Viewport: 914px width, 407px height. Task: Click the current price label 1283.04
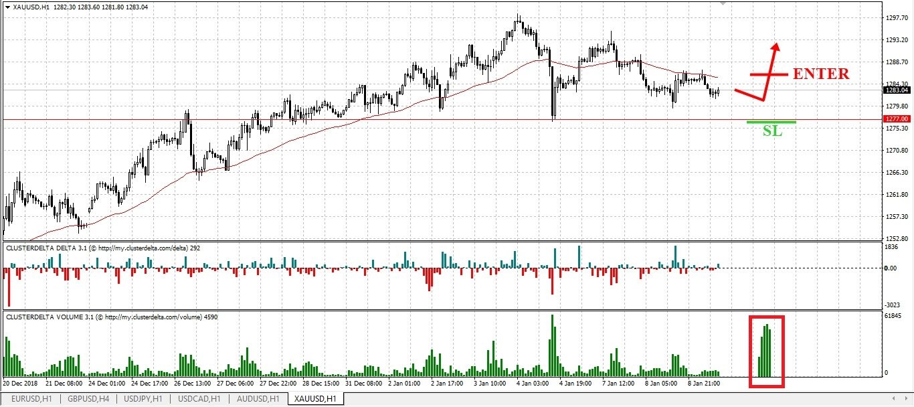897,90
